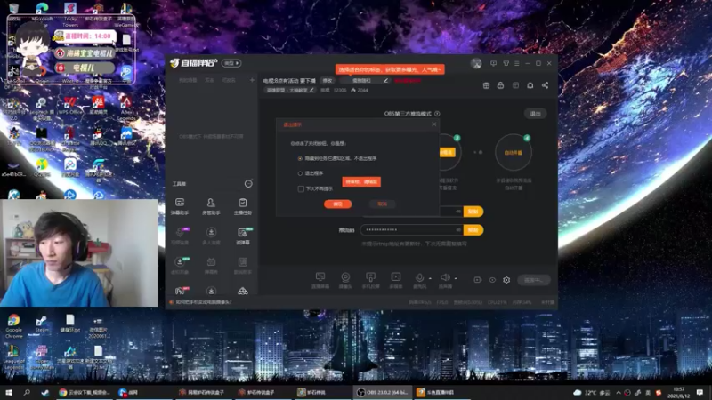This screenshot has height=400, width=712.
Task: Open the 多人连麦 tool
Action: [211, 236]
